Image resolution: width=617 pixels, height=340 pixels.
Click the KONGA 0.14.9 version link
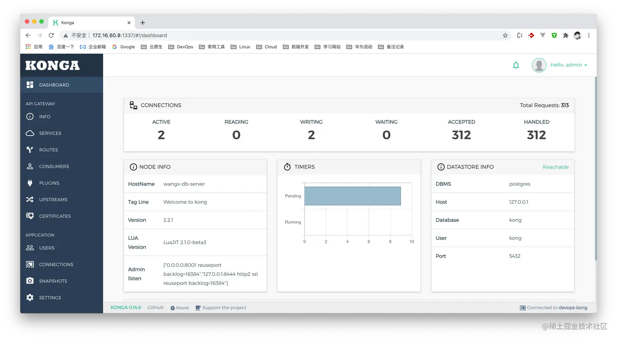click(x=126, y=307)
